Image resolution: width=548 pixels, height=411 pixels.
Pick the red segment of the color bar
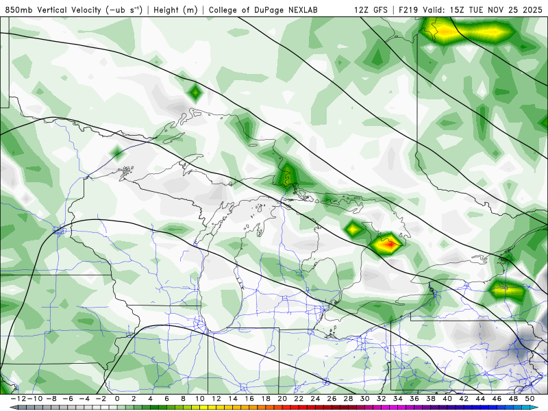click(x=311, y=408)
